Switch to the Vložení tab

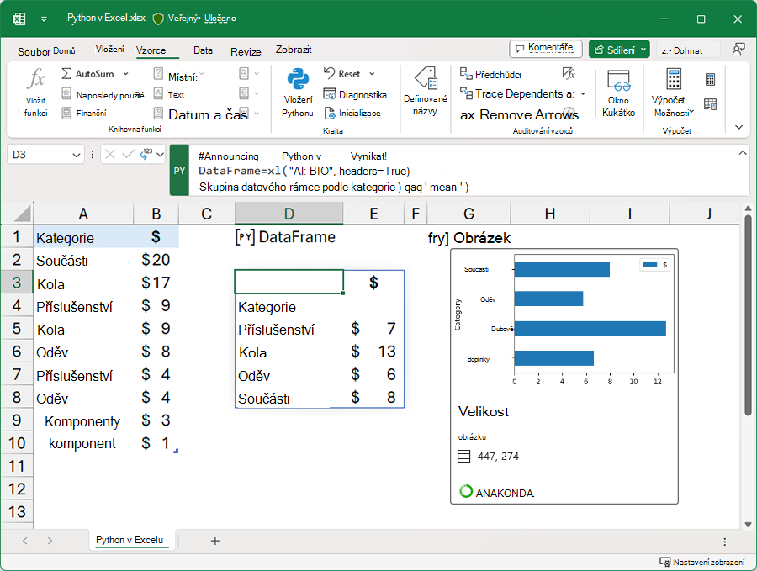(x=109, y=50)
